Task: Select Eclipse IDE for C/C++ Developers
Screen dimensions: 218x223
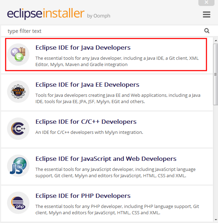Action: 107,129
